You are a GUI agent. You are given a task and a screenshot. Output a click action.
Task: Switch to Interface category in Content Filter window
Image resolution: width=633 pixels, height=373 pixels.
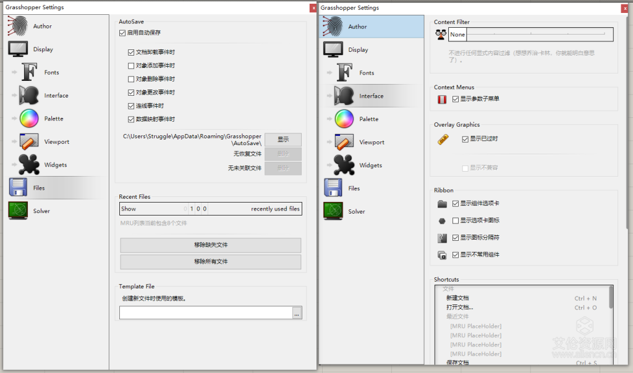pos(372,96)
